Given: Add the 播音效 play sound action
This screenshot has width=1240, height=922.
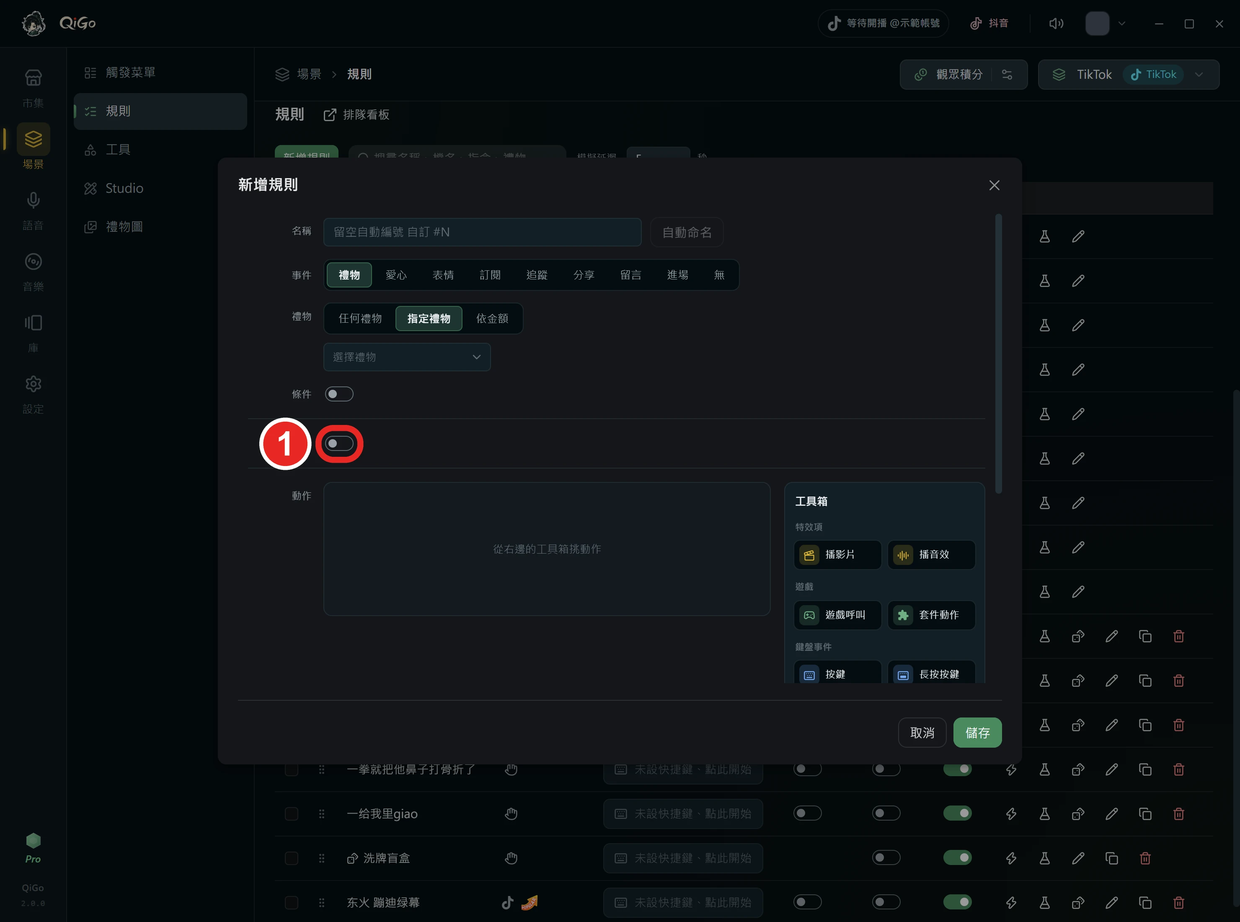Looking at the screenshot, I should click(x=931, y=555).
